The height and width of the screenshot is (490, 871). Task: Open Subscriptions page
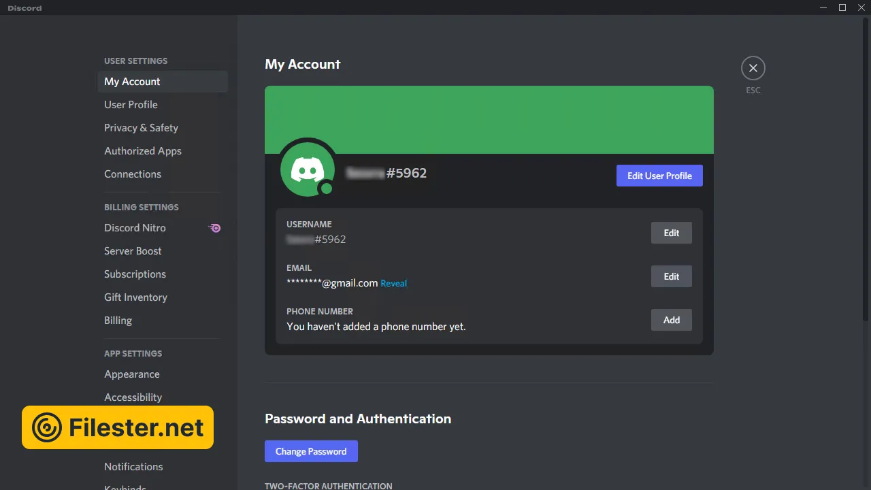(x=135, y=274)
